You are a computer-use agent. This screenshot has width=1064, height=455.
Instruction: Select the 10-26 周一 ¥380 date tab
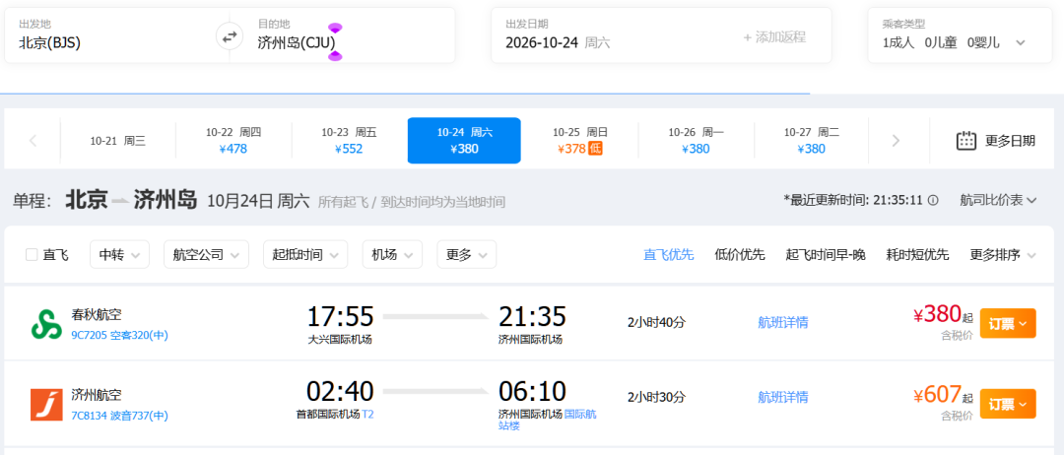point(696,141)
